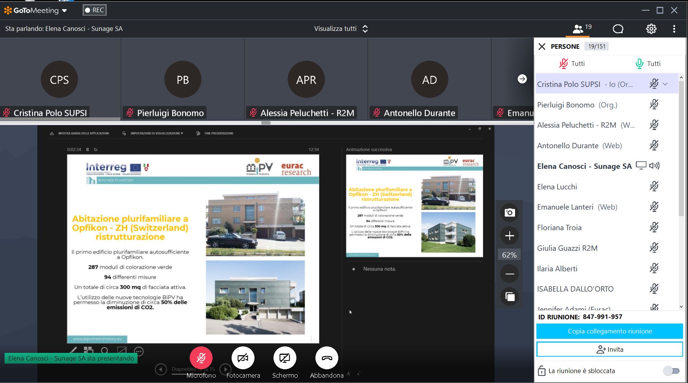Image resolution: width=688 pixels, height=383 pixels.
Task: Toggle Antonello Durante microphone in list
Action: point(654,146)
